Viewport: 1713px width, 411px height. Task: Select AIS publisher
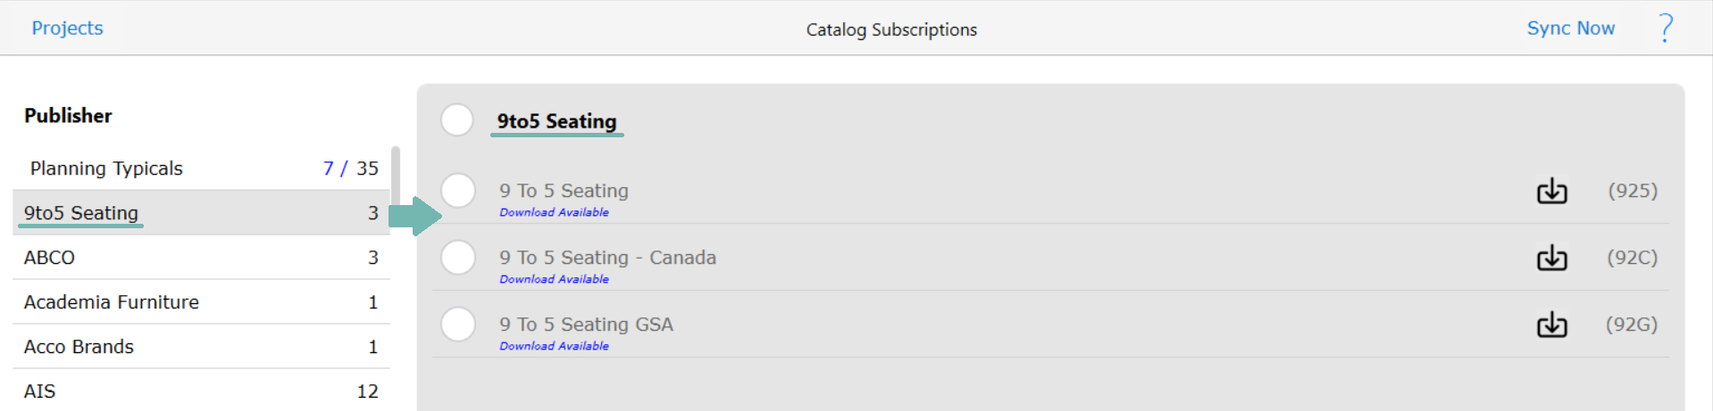[x=202, y=391]
